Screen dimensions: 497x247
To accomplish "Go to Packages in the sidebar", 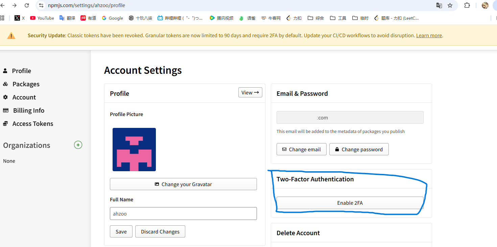I will (x=26, y=84).
